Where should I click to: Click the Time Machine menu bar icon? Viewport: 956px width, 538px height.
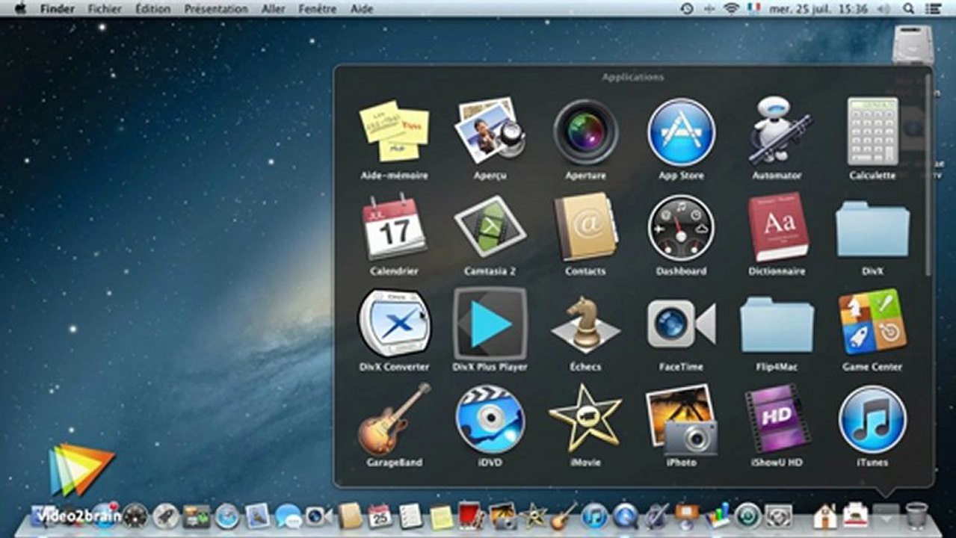(x=687, y=8)
